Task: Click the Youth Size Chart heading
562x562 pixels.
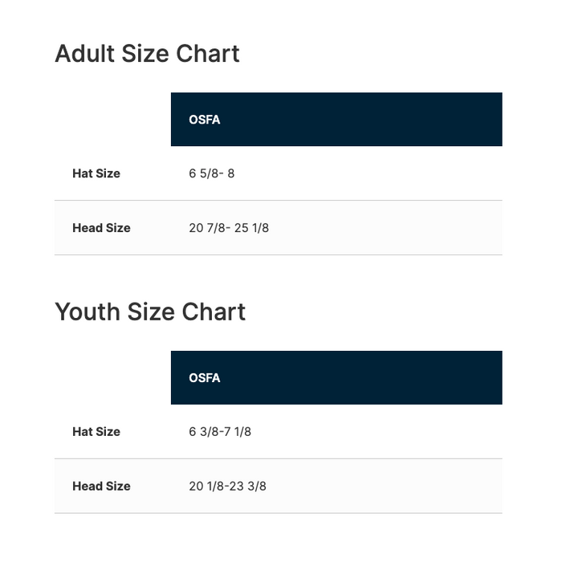Action: (x=150, y=312)
